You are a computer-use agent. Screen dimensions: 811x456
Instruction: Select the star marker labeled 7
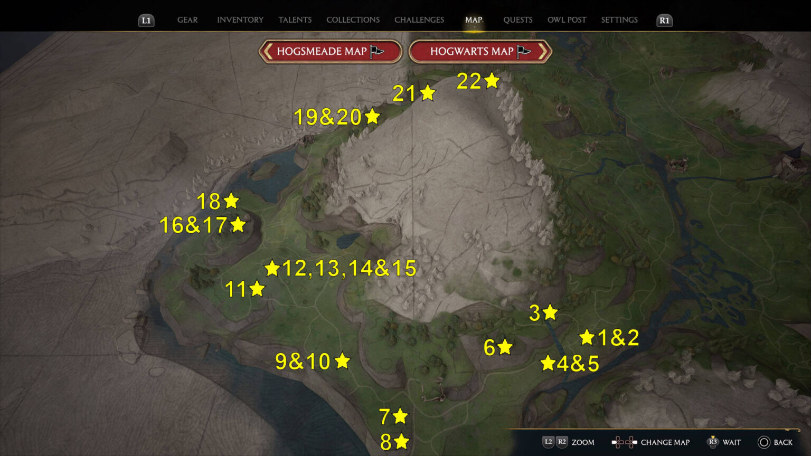click(400, 416)
